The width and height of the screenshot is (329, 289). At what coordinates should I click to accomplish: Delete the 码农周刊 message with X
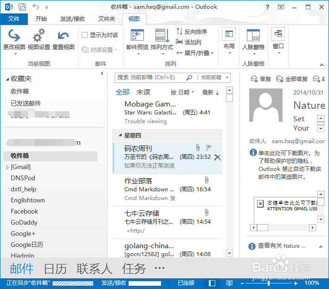coord(218,157)
